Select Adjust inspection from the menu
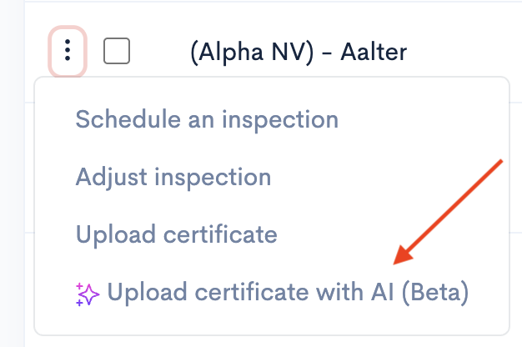This screenshot has width=522, height=347. coord(173,178)
